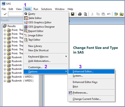The height and width of the screenshot is (107, 125).
Task: Select Enhanced Editor... option
Action: tap(92, 71)
